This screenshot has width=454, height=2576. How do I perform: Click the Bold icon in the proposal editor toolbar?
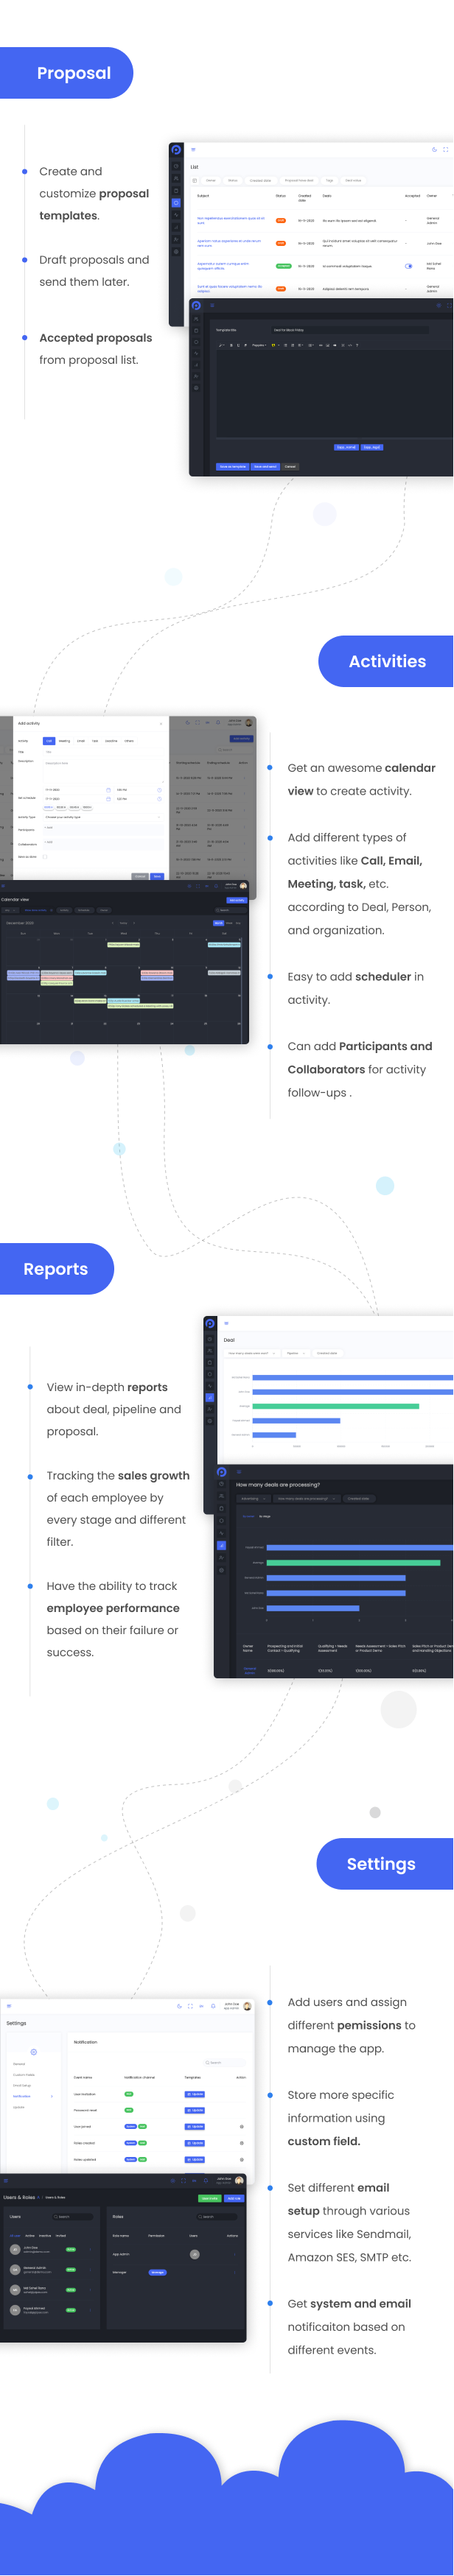[x=231, y=345]
